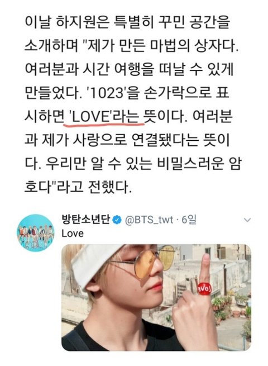Click the phrase 시간 여행을
Viewport: 268px width, 366px height.
click(119, 69)
